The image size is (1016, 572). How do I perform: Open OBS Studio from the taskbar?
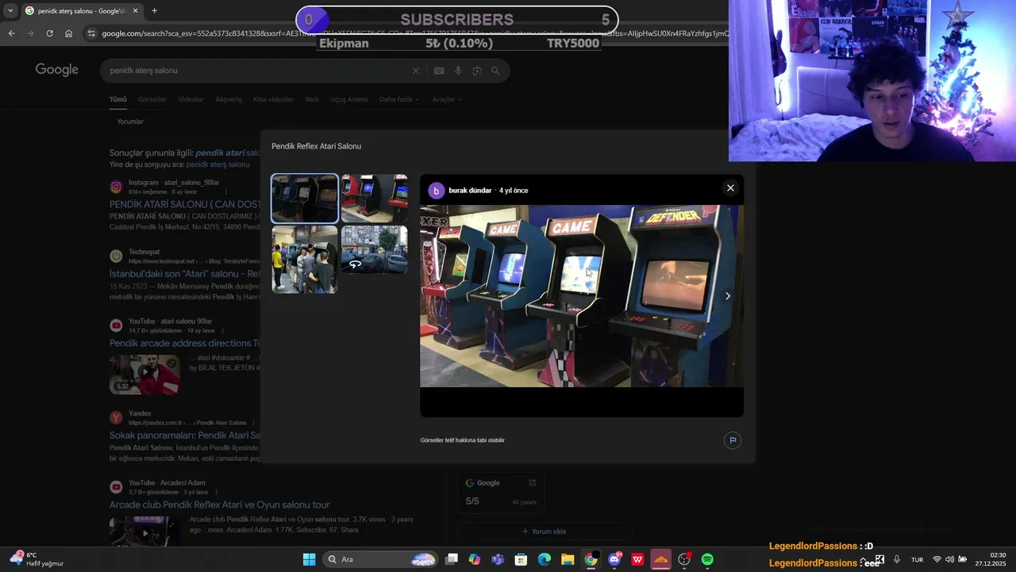tap(684, 559)
